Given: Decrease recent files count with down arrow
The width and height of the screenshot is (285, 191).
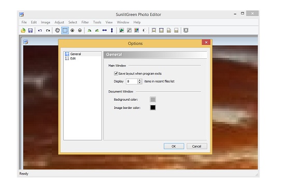Looking at the screenshot, I should (139, 83).
